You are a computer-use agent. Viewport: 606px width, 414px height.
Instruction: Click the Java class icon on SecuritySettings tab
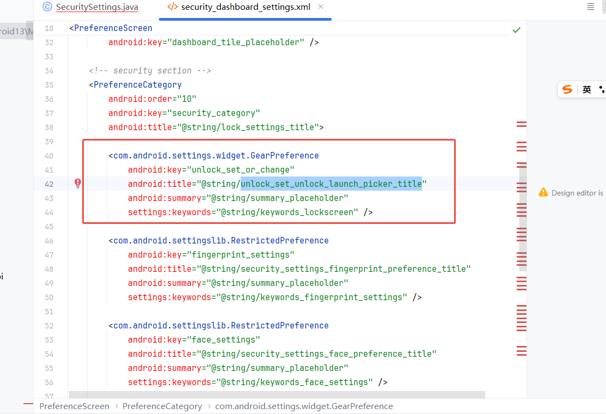[x=47, y=7]
